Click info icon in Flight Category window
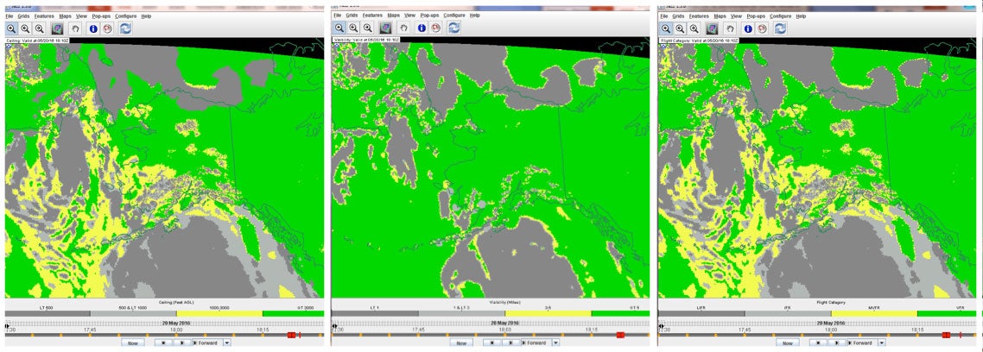 [748, 28]
